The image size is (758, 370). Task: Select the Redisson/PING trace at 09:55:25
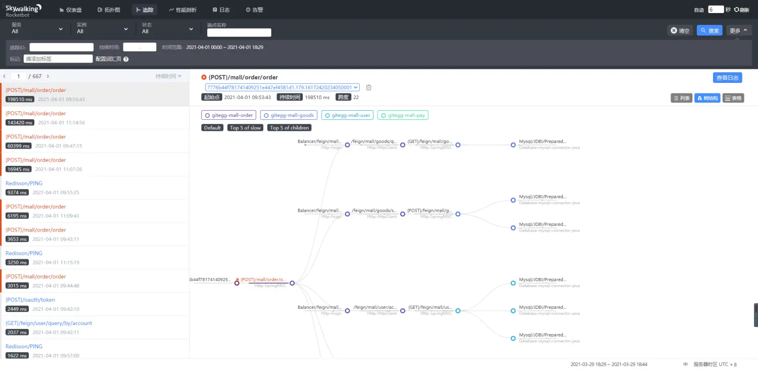click(94, 188)
